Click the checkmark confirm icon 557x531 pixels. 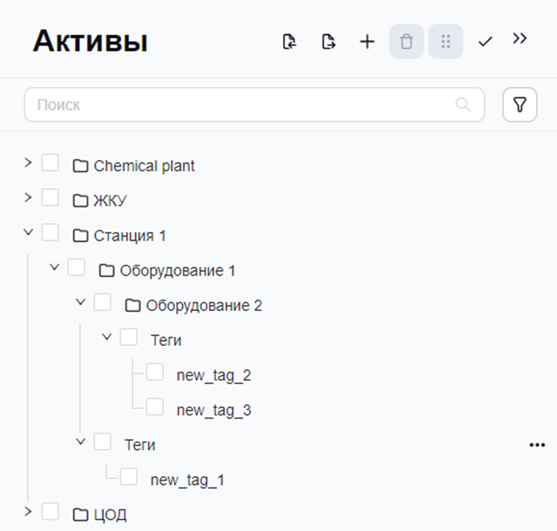coord(485,42)
